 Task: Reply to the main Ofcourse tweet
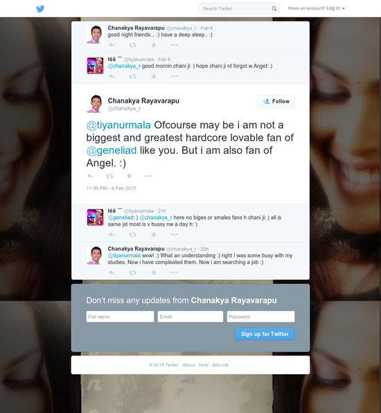pos(90,176)
